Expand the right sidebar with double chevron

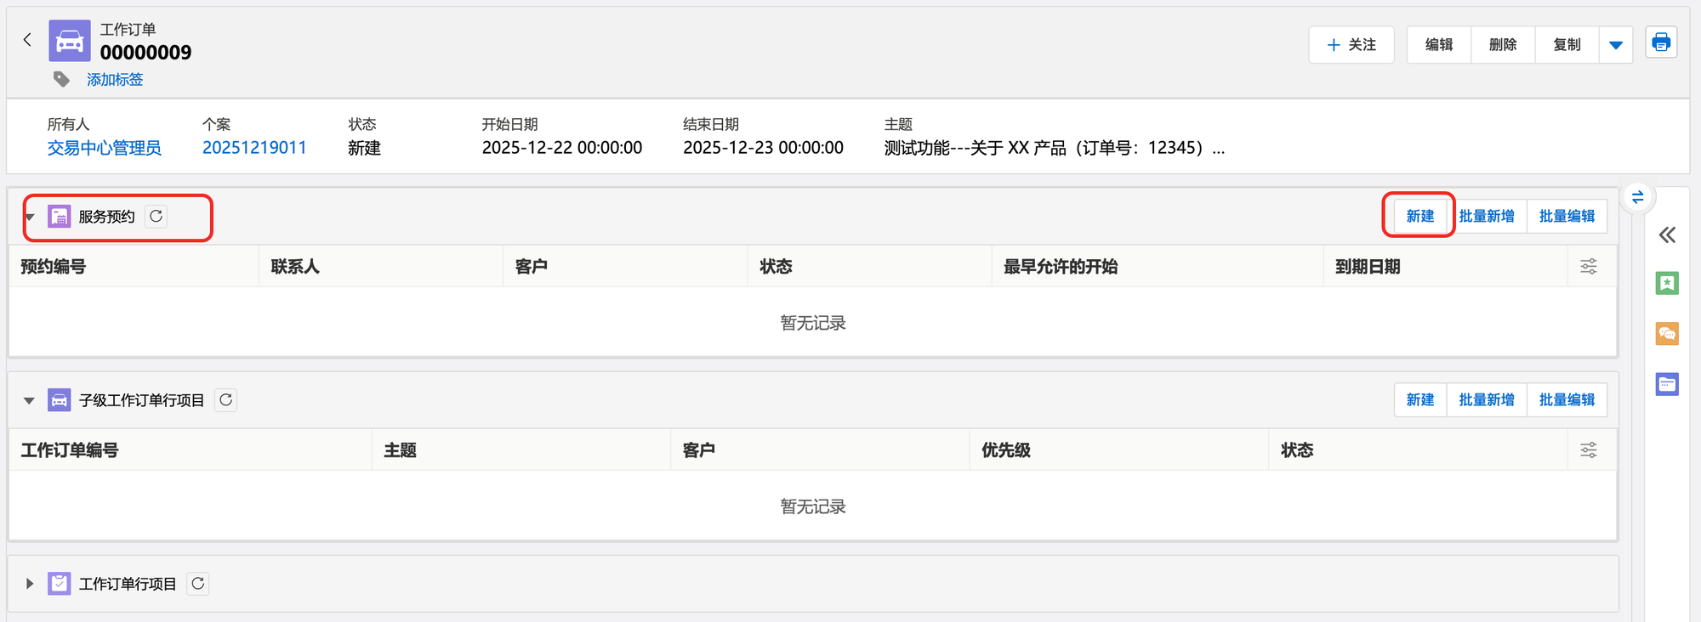1667,235
